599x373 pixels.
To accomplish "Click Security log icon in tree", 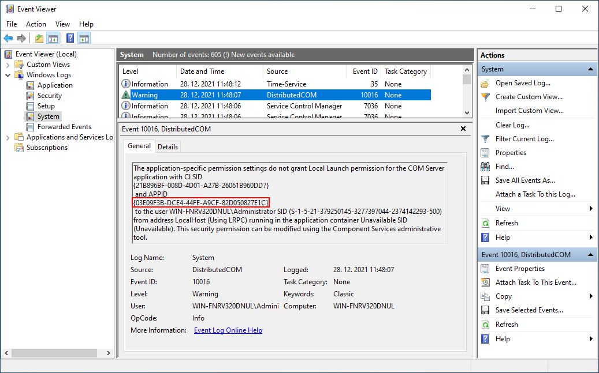I will (x=30, y=96).
